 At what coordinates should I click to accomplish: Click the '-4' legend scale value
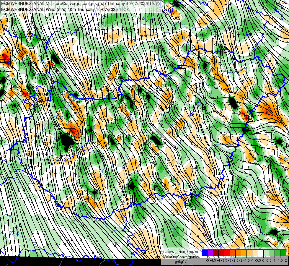pos(218,260)
